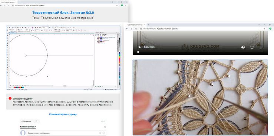The height and width of the screenshot is (136, 274).
Task: Click the Нравится like button
Action: [27, 121]
